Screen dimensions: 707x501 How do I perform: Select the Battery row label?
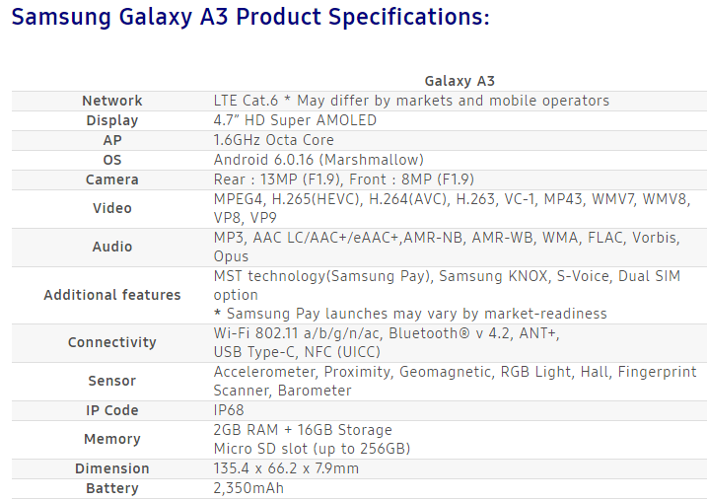coord(112,488)
